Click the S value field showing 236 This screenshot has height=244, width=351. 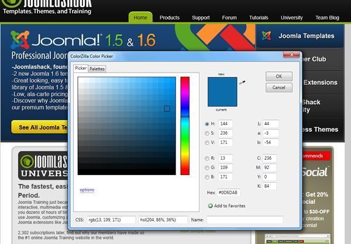point(225,133)
